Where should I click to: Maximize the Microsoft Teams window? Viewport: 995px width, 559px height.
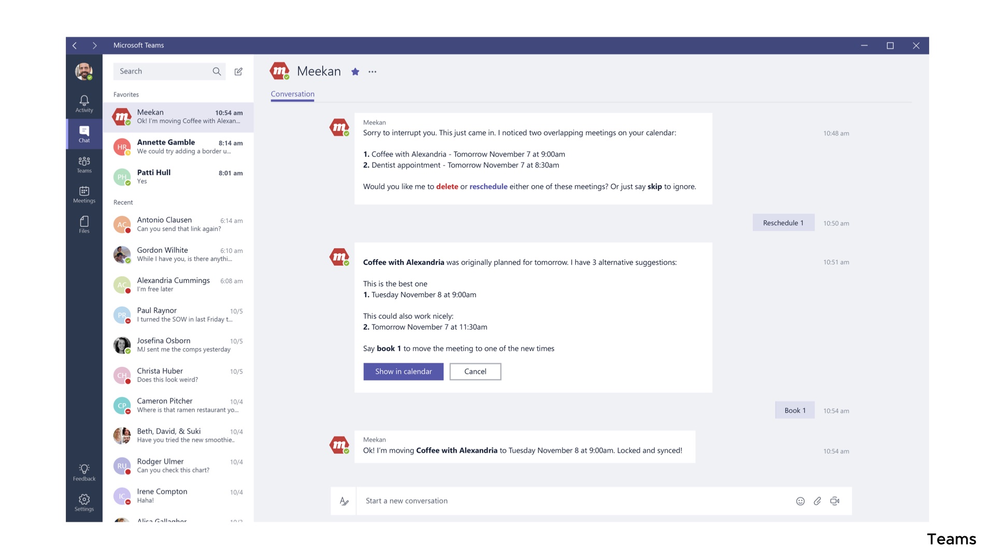(x=890, y=46)
